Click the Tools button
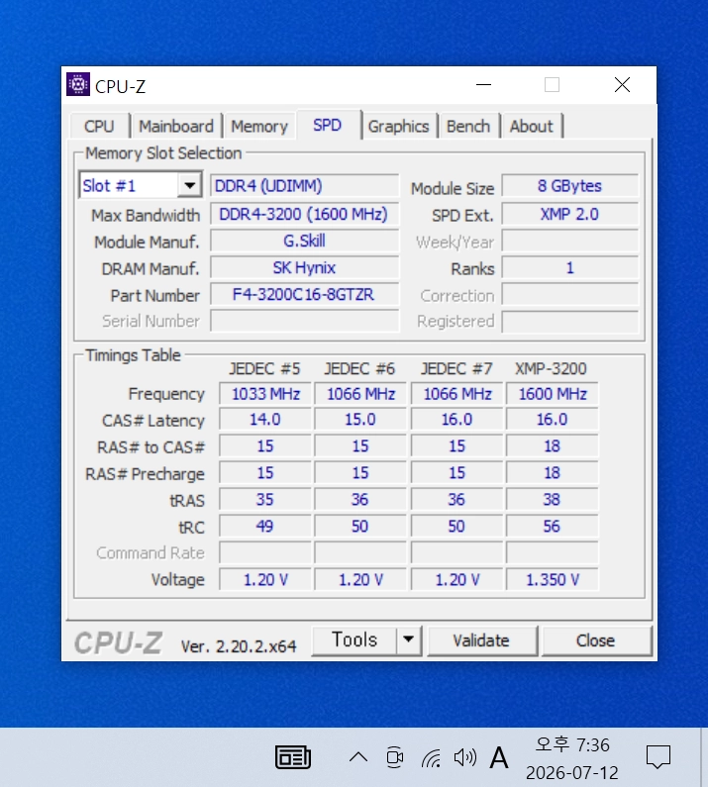708x787 pixels. [x=354, y=639]
